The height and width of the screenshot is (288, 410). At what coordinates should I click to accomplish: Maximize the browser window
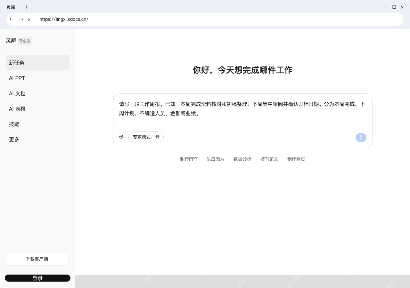(x=394, y=7)
